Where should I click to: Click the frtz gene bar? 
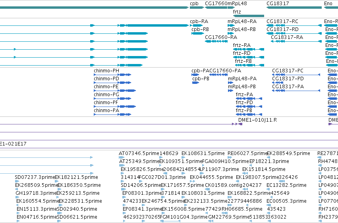click(x=249, y=16)
